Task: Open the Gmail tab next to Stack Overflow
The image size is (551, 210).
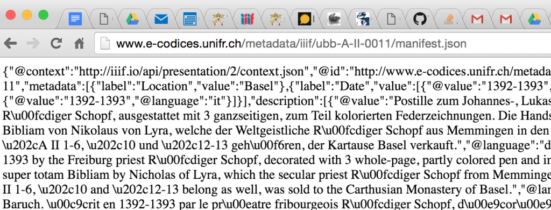Action: coord(477,19)
